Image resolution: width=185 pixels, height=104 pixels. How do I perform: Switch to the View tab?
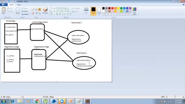pos(19,5)
